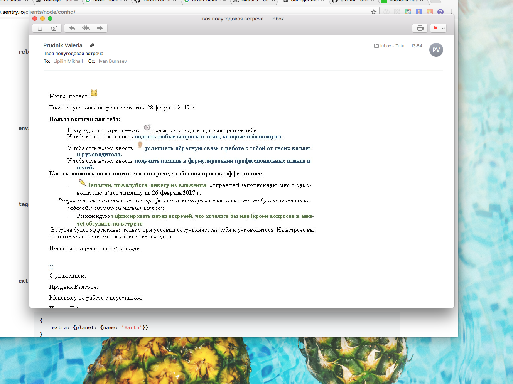Click the signature line 'С уважением,'
This screenshot has height=384, width=513.
(x=67, y=276)
